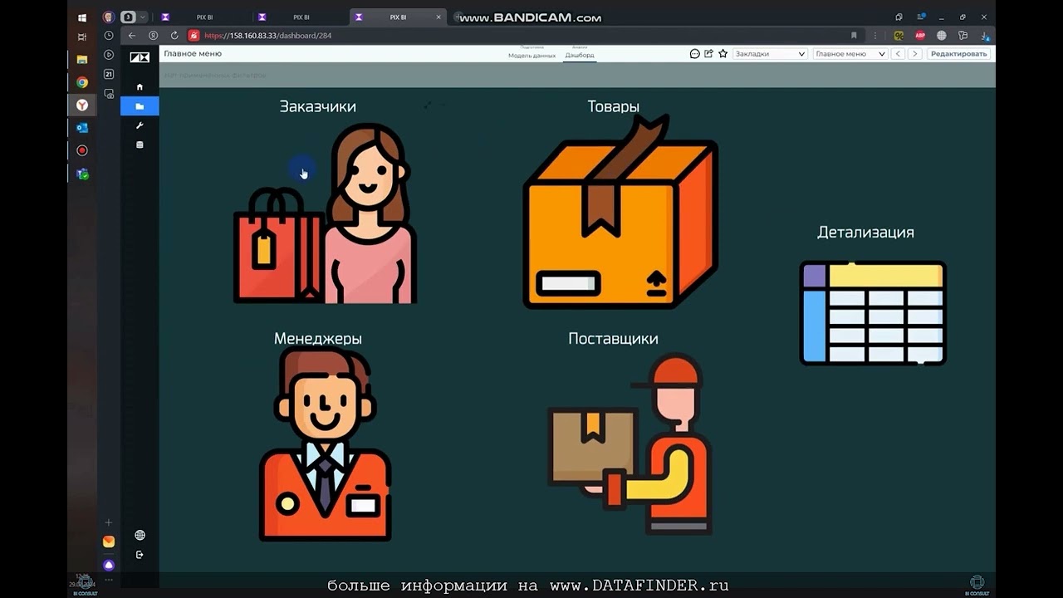This screenshot has width=1063, height=598.
Task: Click the address bar URL field
Action: (x=523, y=36)
